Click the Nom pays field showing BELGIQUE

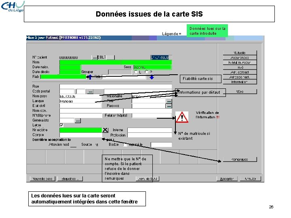[x=80, y=96]
